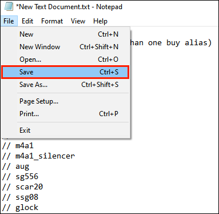Open the Format menu

(x=52, y=21)
